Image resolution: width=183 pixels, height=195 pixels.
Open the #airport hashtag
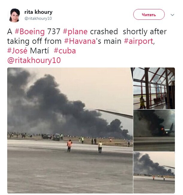138,41
